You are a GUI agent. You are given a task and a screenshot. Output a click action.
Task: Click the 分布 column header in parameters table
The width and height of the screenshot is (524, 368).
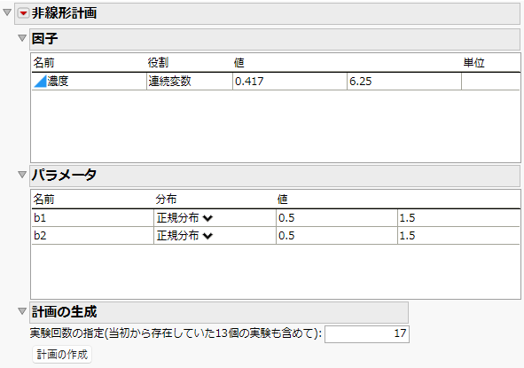[x=166, y=200]
